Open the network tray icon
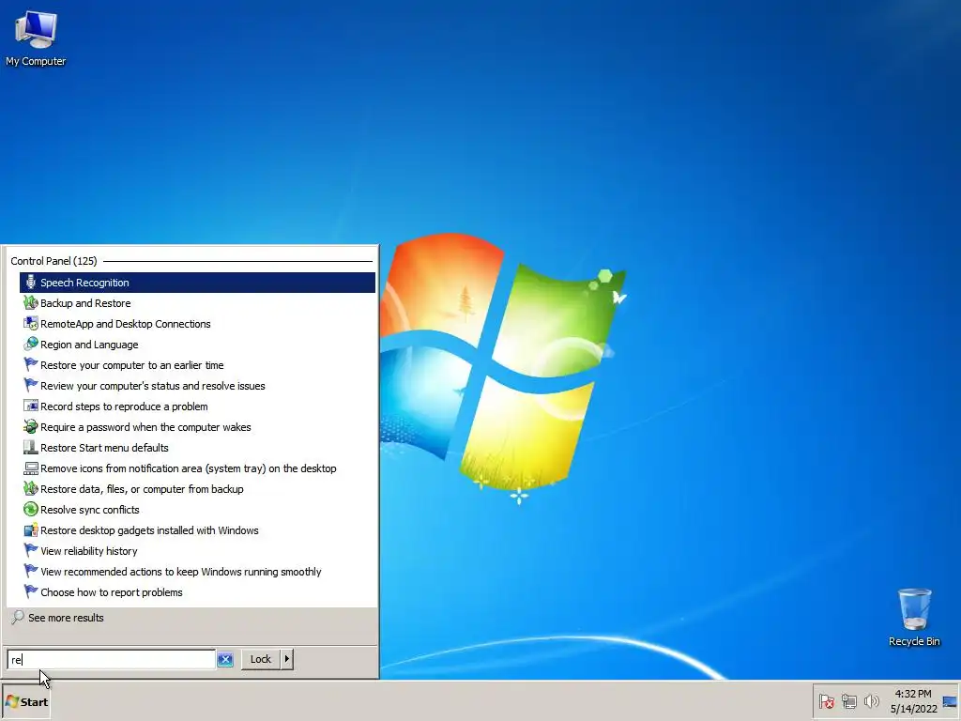 click(x=848, y=701)
